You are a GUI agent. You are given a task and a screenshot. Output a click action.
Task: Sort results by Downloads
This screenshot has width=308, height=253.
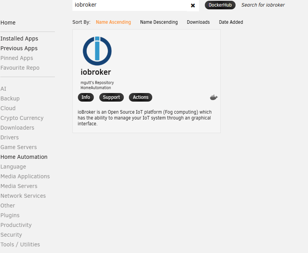pyautogui.click(x=198, y=22)
